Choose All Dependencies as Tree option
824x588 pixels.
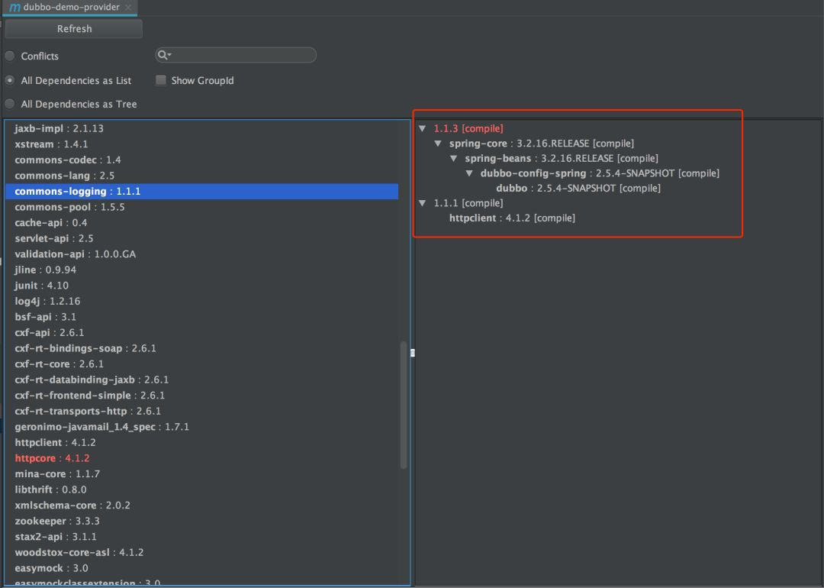[10, 104]
